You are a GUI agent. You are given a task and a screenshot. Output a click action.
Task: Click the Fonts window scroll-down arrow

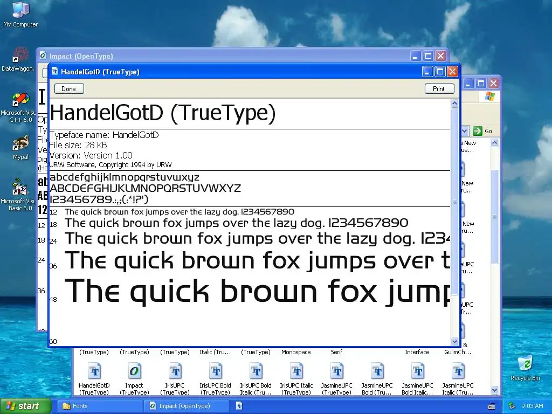tap(495, 390)
